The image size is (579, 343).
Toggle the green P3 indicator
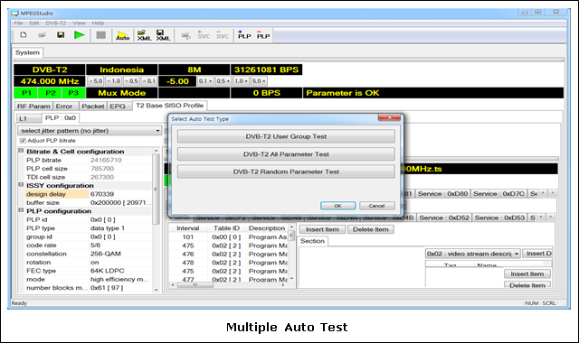pyautogui.click(x=73, y=93)
